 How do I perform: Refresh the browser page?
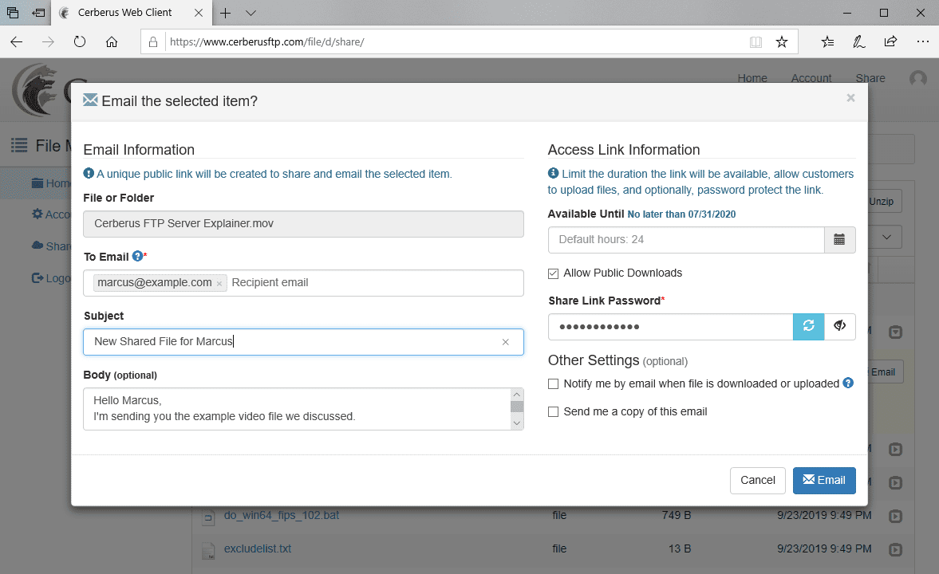(x=80, y=42)
